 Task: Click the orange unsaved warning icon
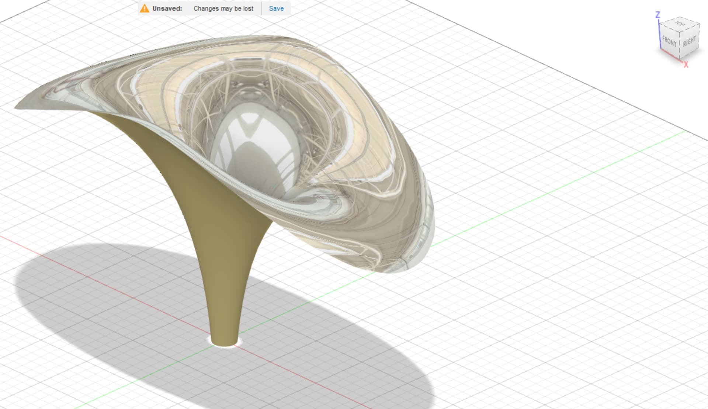click(x=145, y=8)
